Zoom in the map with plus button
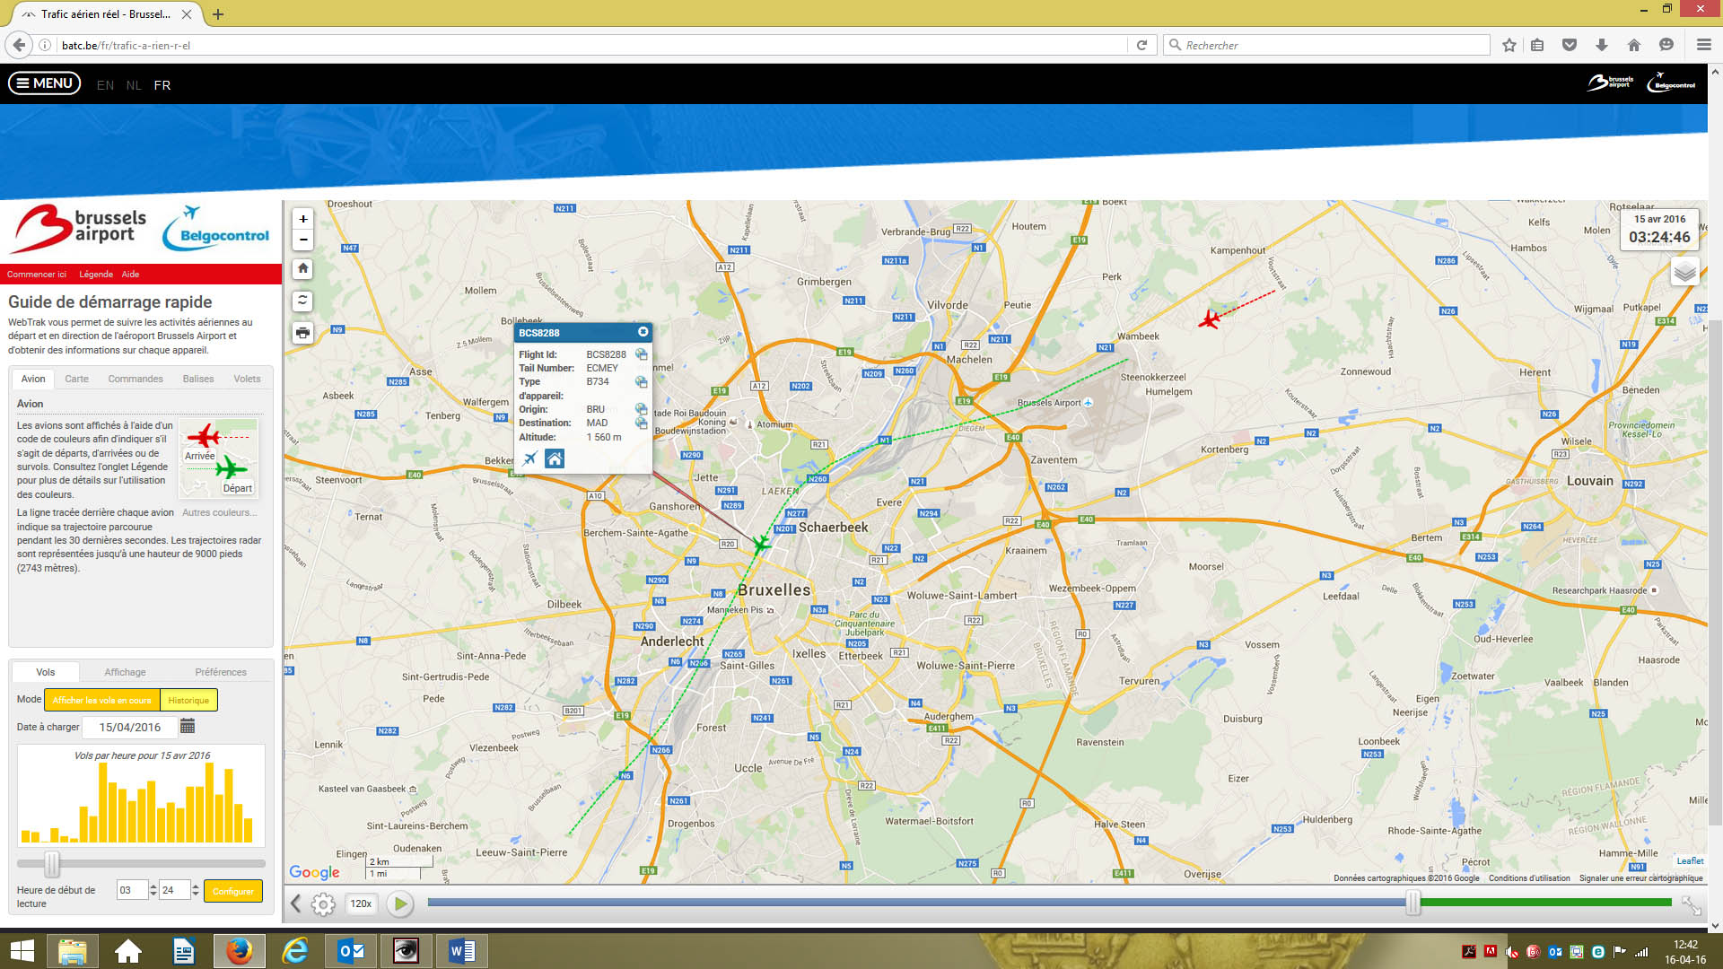Viewport: 1723px width, 969px height. point(303,219)
